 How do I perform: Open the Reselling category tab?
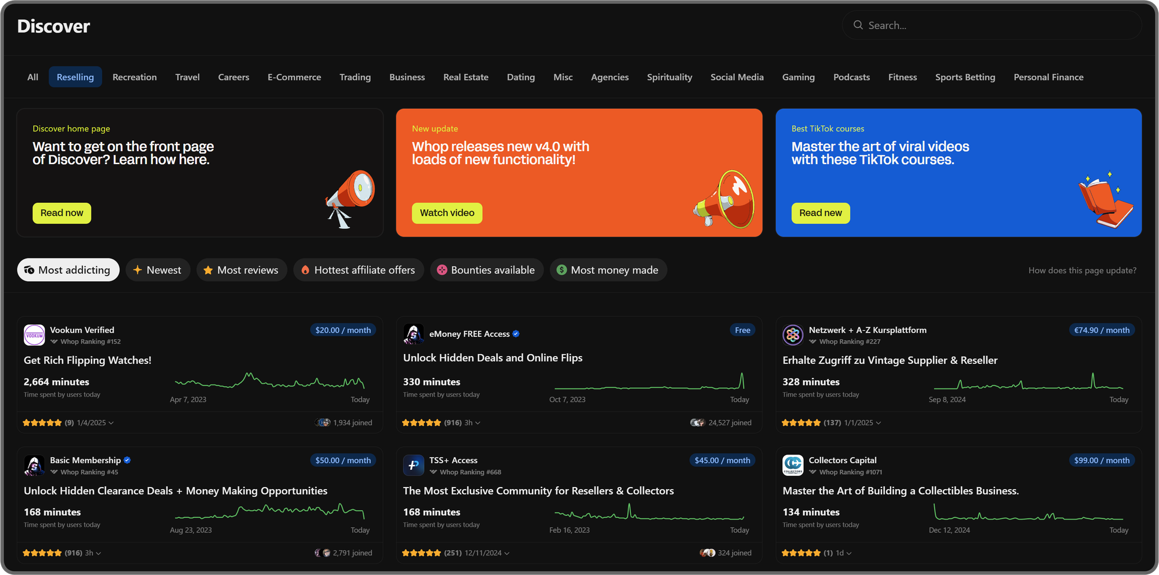pos(75,77)
